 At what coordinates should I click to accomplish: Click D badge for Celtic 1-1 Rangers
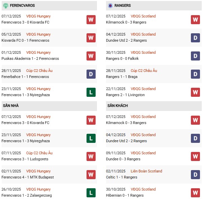(195, 174)
